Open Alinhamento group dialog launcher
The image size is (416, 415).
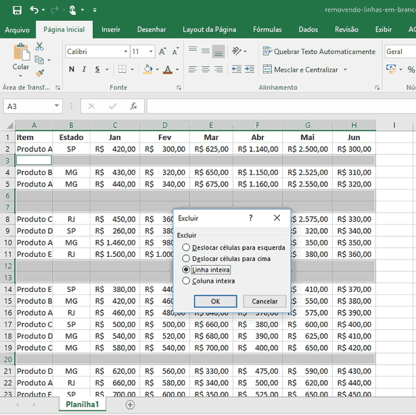click(377, 88)
